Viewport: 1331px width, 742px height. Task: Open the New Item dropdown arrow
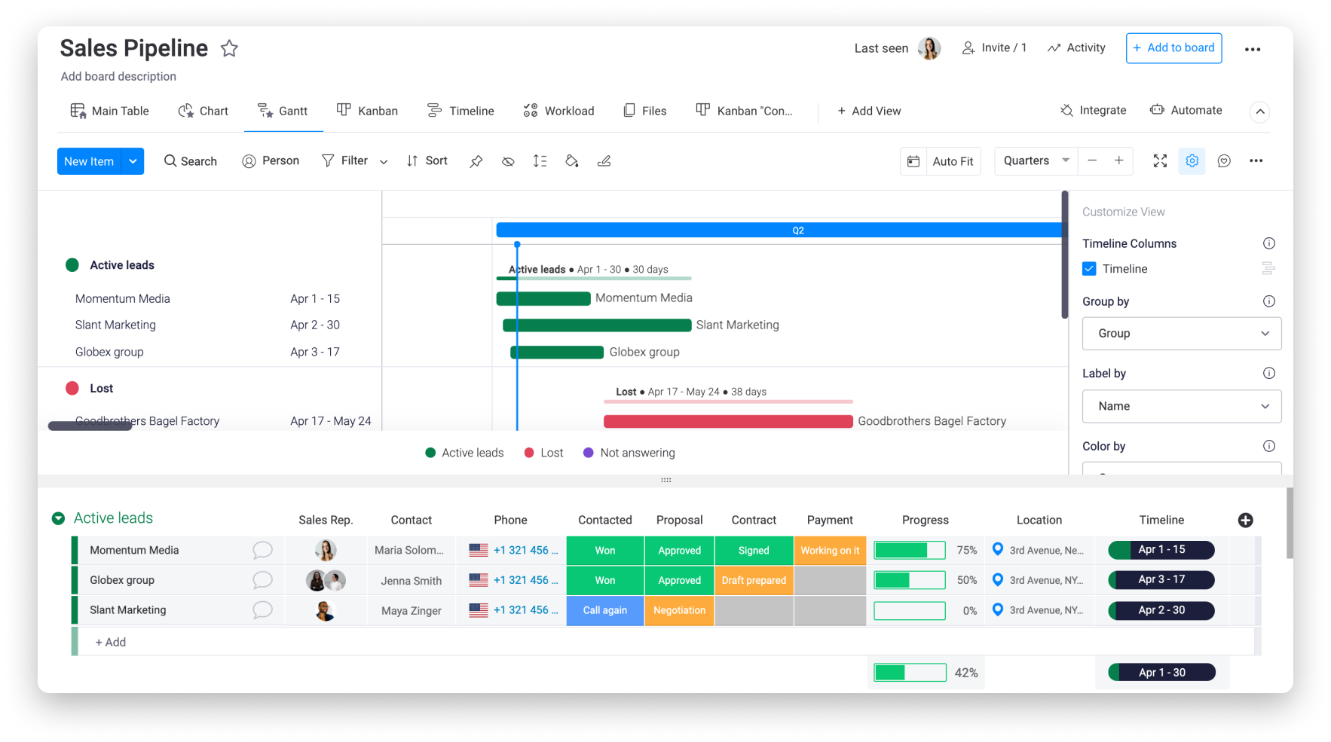133,161
